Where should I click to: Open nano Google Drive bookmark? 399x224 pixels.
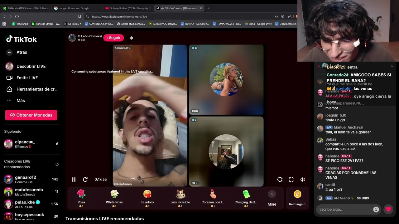click(x=258, y=24)
